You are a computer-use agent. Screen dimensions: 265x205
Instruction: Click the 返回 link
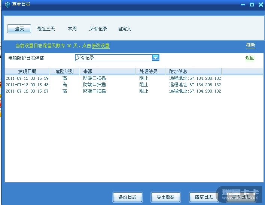click(x=250, y=58)
